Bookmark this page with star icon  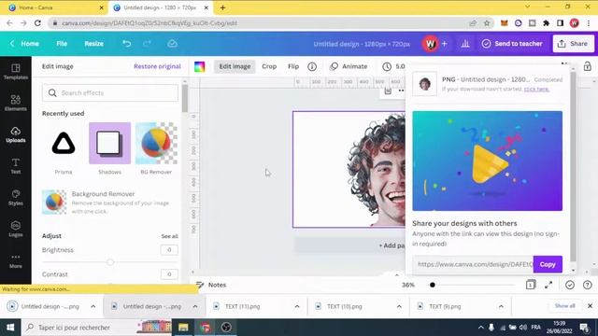[487, 23]
